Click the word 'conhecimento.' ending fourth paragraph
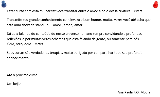Viewport: 160px width, 97px height. coord(18,58)
